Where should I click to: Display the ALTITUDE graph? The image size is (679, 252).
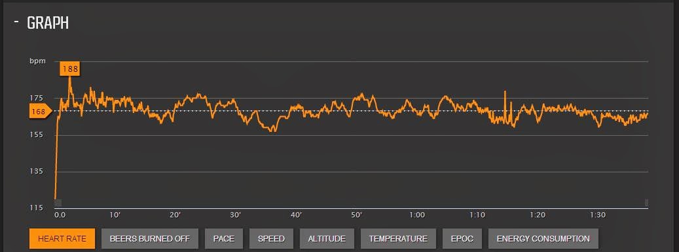click(327, 239)
